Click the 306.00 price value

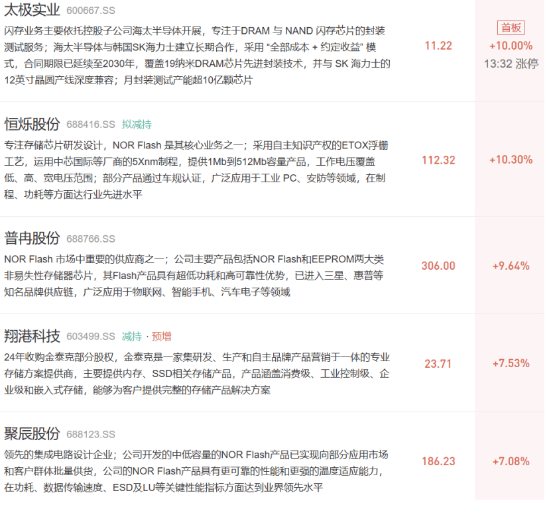point(438,266)
